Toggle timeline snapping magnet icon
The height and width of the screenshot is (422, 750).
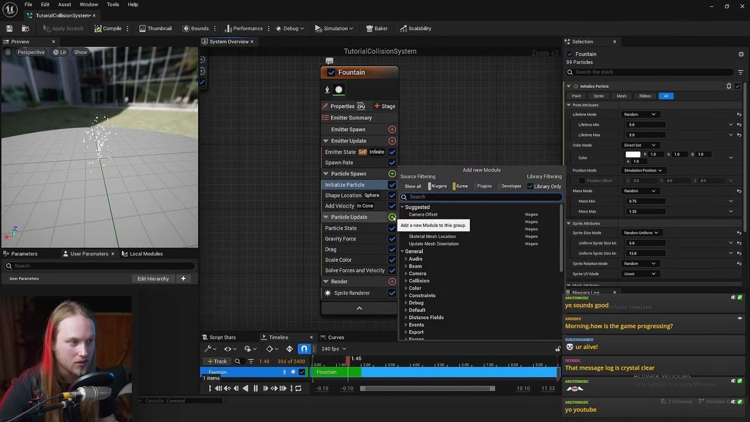pos(304,349)
